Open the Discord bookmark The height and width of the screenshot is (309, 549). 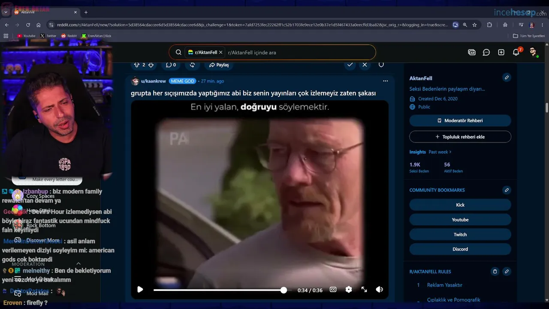(x=460, y=249)
